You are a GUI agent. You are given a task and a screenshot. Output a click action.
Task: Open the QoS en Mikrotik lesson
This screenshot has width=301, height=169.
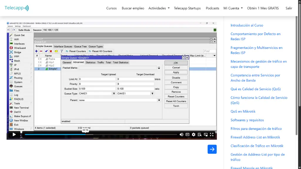[243, 111]
